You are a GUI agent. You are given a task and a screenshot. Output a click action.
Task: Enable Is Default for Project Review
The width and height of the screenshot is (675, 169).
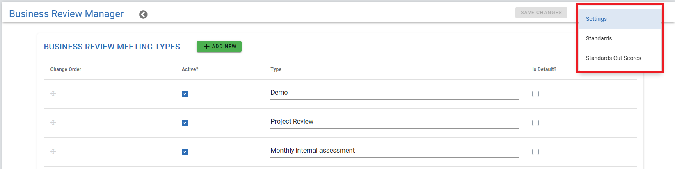coord(535,123)
